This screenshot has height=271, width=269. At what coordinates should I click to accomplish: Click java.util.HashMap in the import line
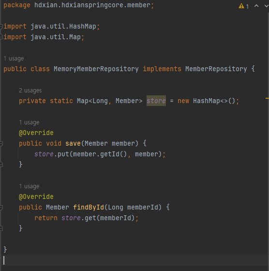click(63, 27)
